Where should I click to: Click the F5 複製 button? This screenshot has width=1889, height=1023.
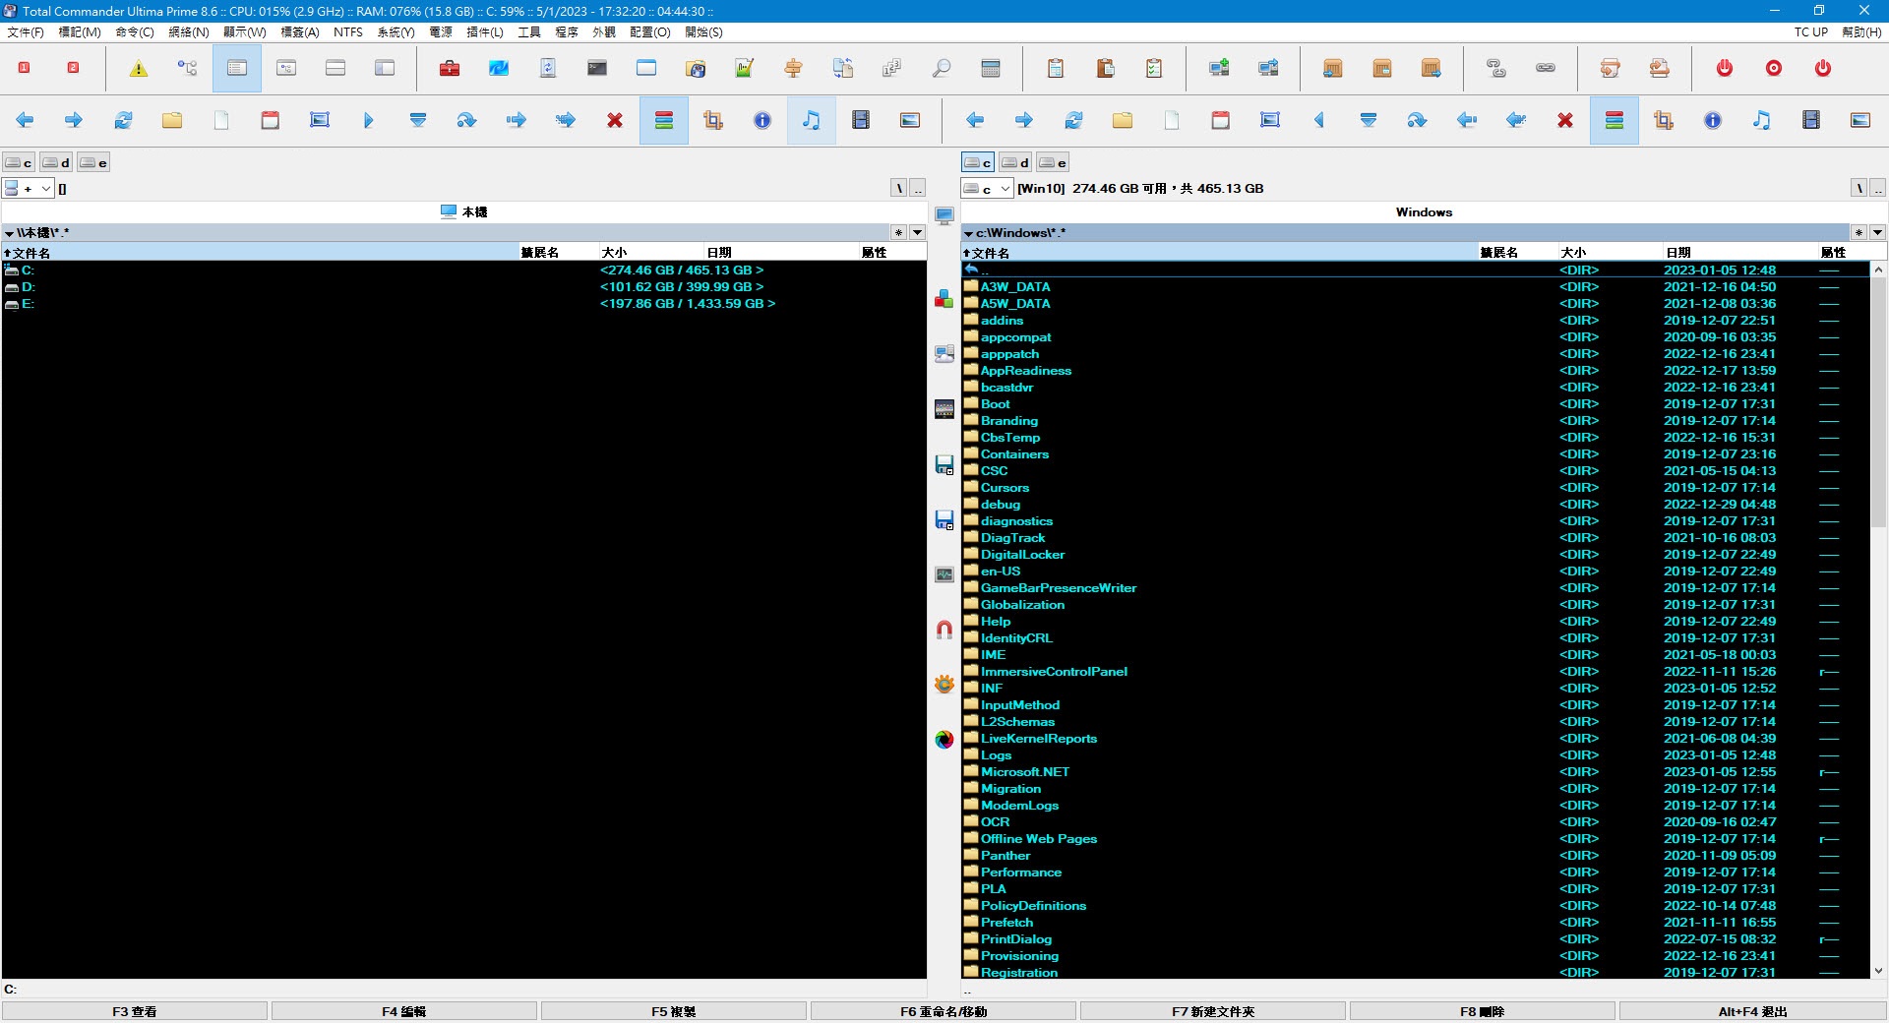click(x=674, y=1011)
